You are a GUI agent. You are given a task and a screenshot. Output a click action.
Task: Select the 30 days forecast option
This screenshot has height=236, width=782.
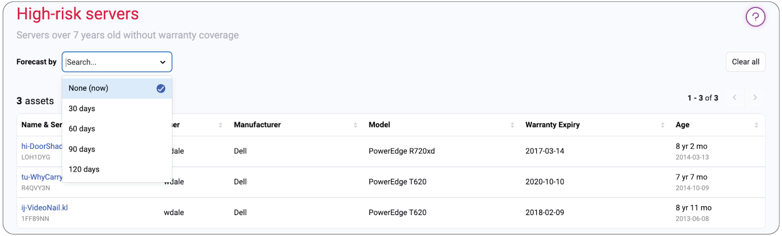pyautogui.click(x=82, y=108)
